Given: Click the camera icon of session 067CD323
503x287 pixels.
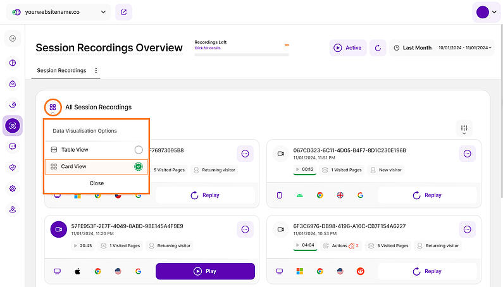Looking at the screenshot, I should coord(281,154).
